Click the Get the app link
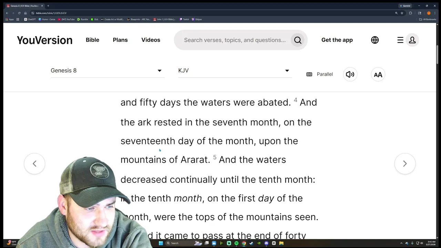 337,40
